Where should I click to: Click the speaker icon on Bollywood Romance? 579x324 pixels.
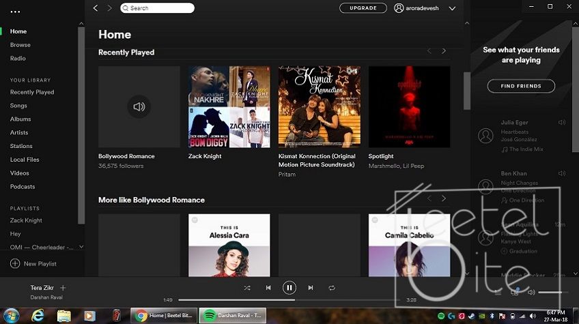tap(139, 106)
